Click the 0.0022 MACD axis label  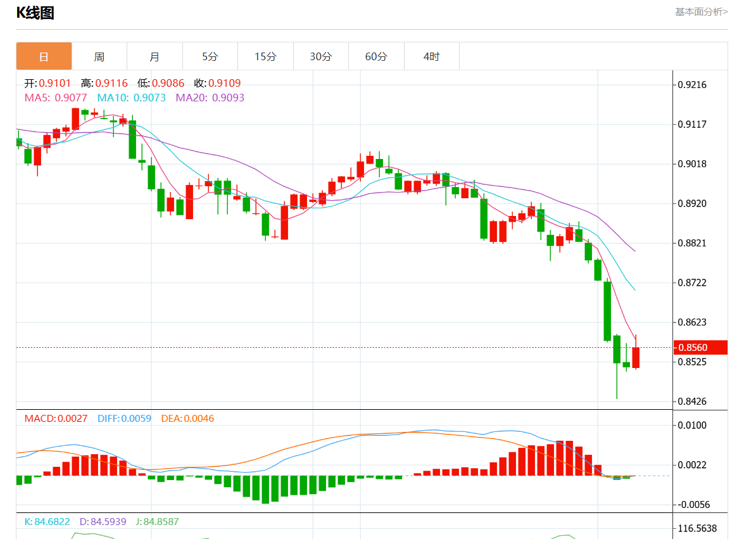[692, 465]
